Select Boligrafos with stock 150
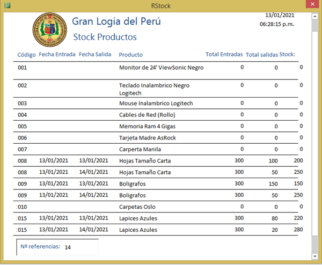The image size is (322, 265). pos(133,183)
